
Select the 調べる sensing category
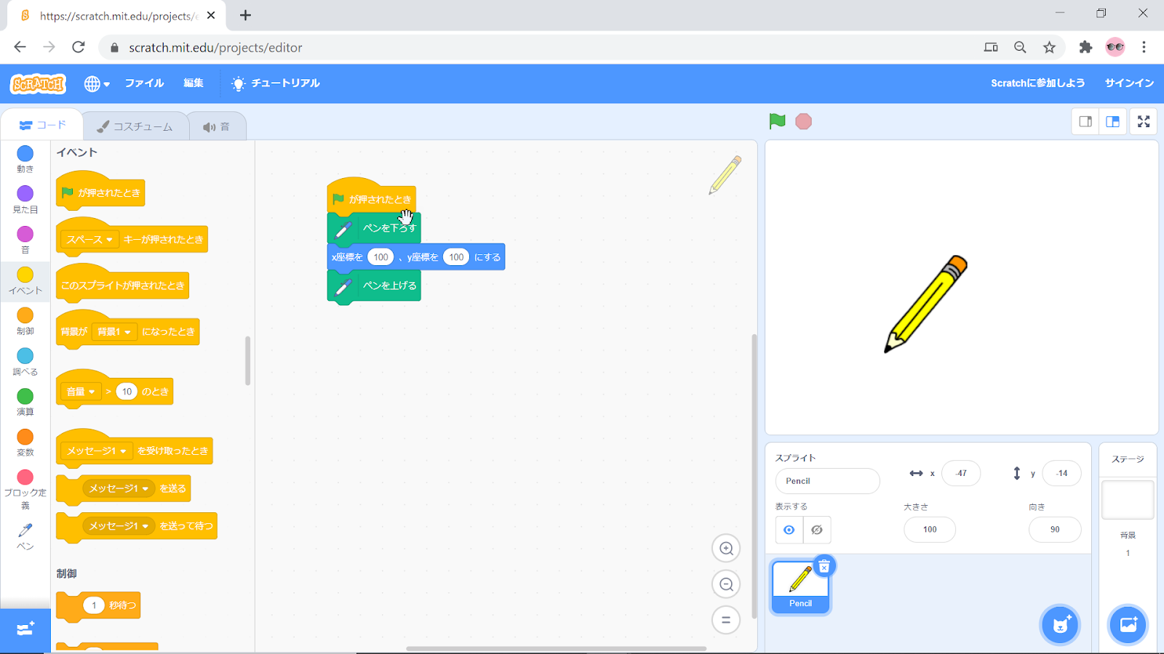click(25, 361)
